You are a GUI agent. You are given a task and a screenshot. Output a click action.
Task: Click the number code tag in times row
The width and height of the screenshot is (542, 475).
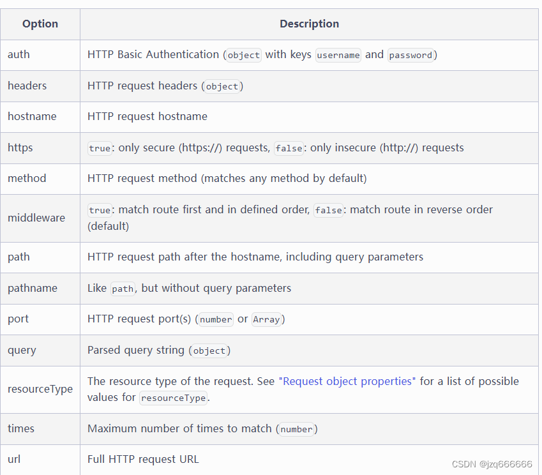(296, 430)
